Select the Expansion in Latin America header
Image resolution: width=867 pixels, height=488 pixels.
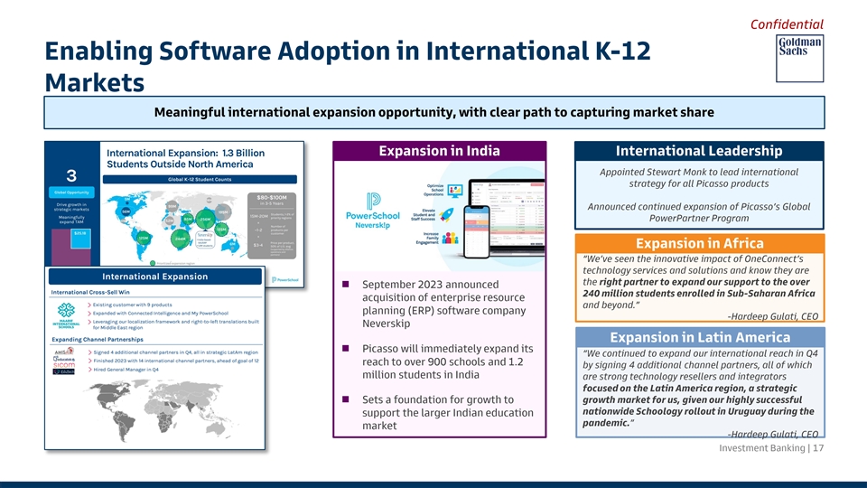point(698,337)
